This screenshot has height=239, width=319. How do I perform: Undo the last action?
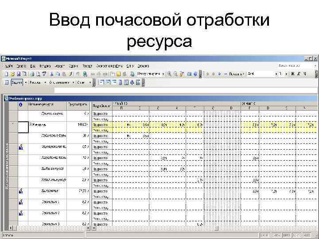tap(78, 74)
